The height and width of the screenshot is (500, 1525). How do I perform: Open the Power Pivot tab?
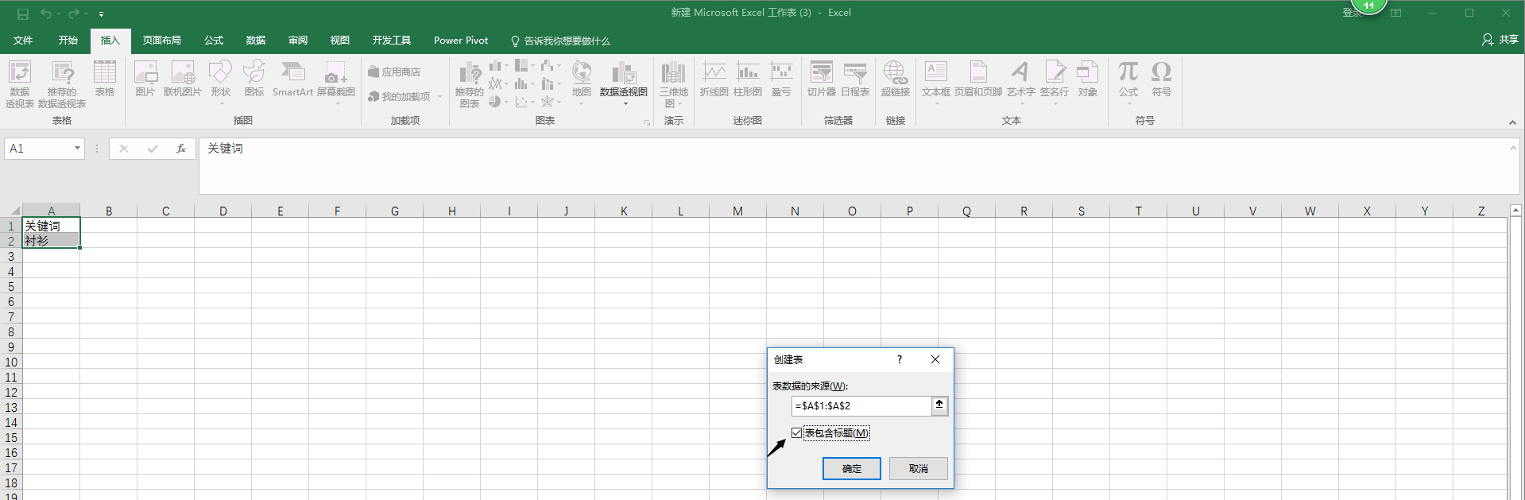tap(461, 41)
